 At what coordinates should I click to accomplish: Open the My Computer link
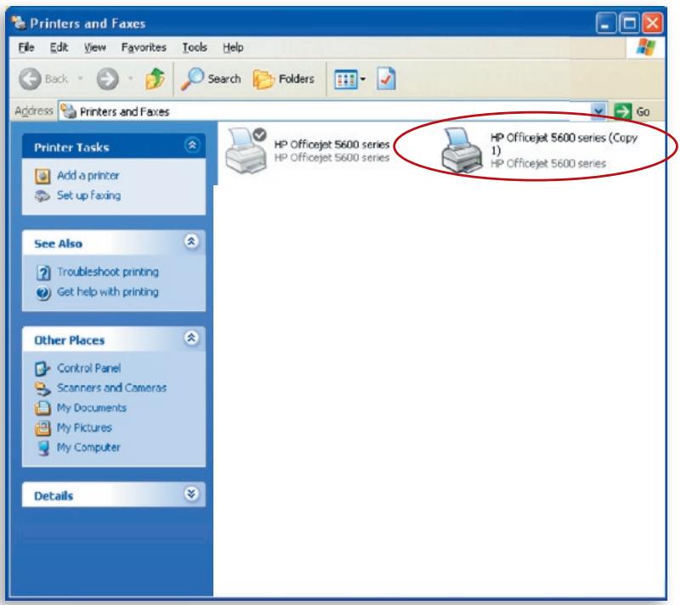pyautogui.click(x=88, y=448)
